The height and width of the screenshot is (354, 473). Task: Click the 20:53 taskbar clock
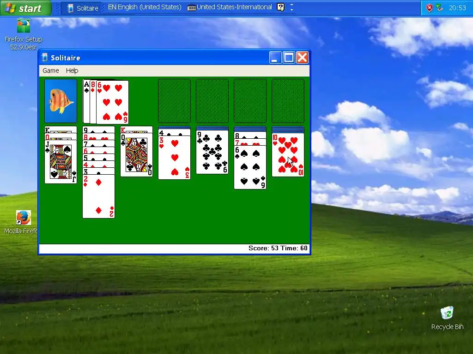(x=457, y=8)
